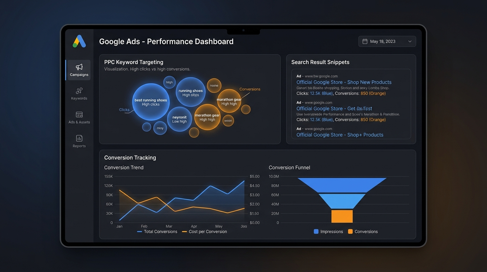The width and height of the screenshot is (487, 272).
Task: Open the Keywords sidebar icon
Action: 79,91
